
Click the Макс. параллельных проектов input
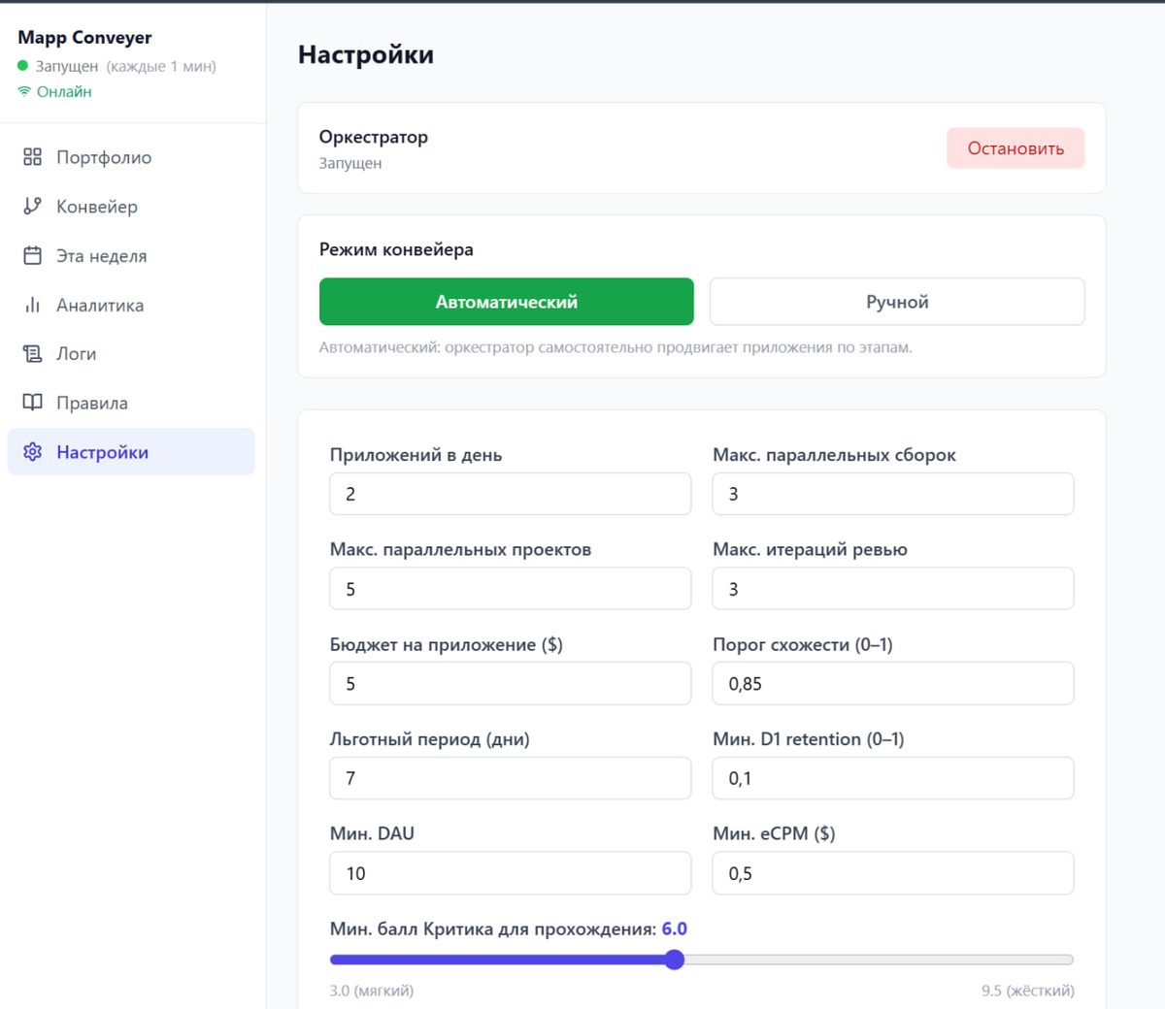511,589
